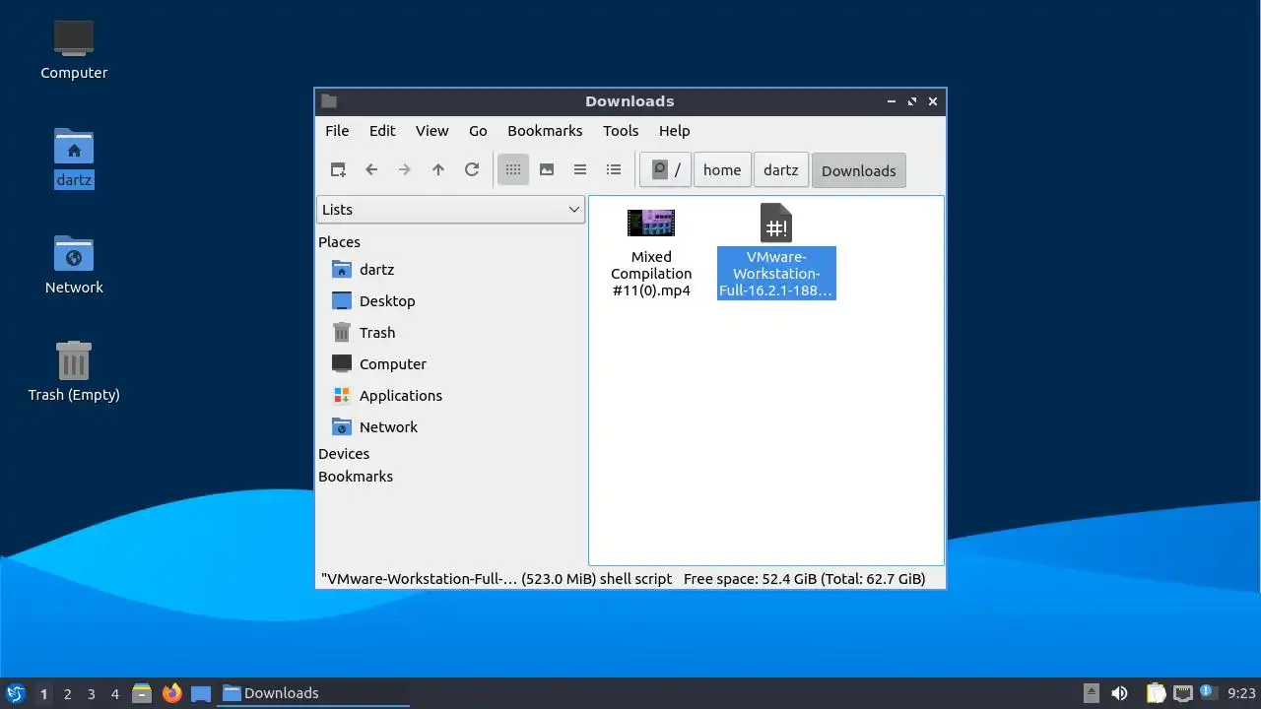The image size is (1261, 709).
Task: Click the selected file status bar text
Action: point(497,578)
